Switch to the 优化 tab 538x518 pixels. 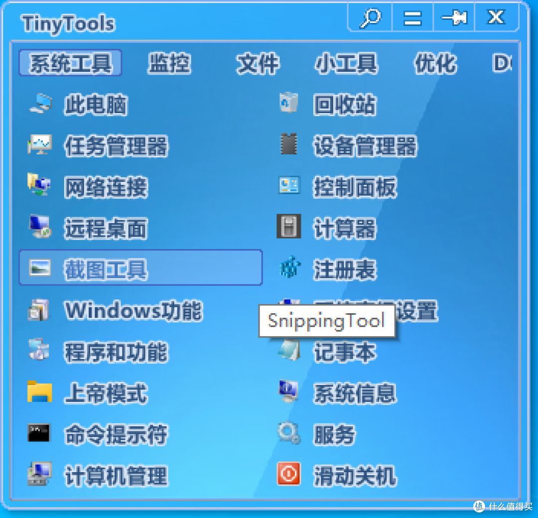[x=435, y=63]
